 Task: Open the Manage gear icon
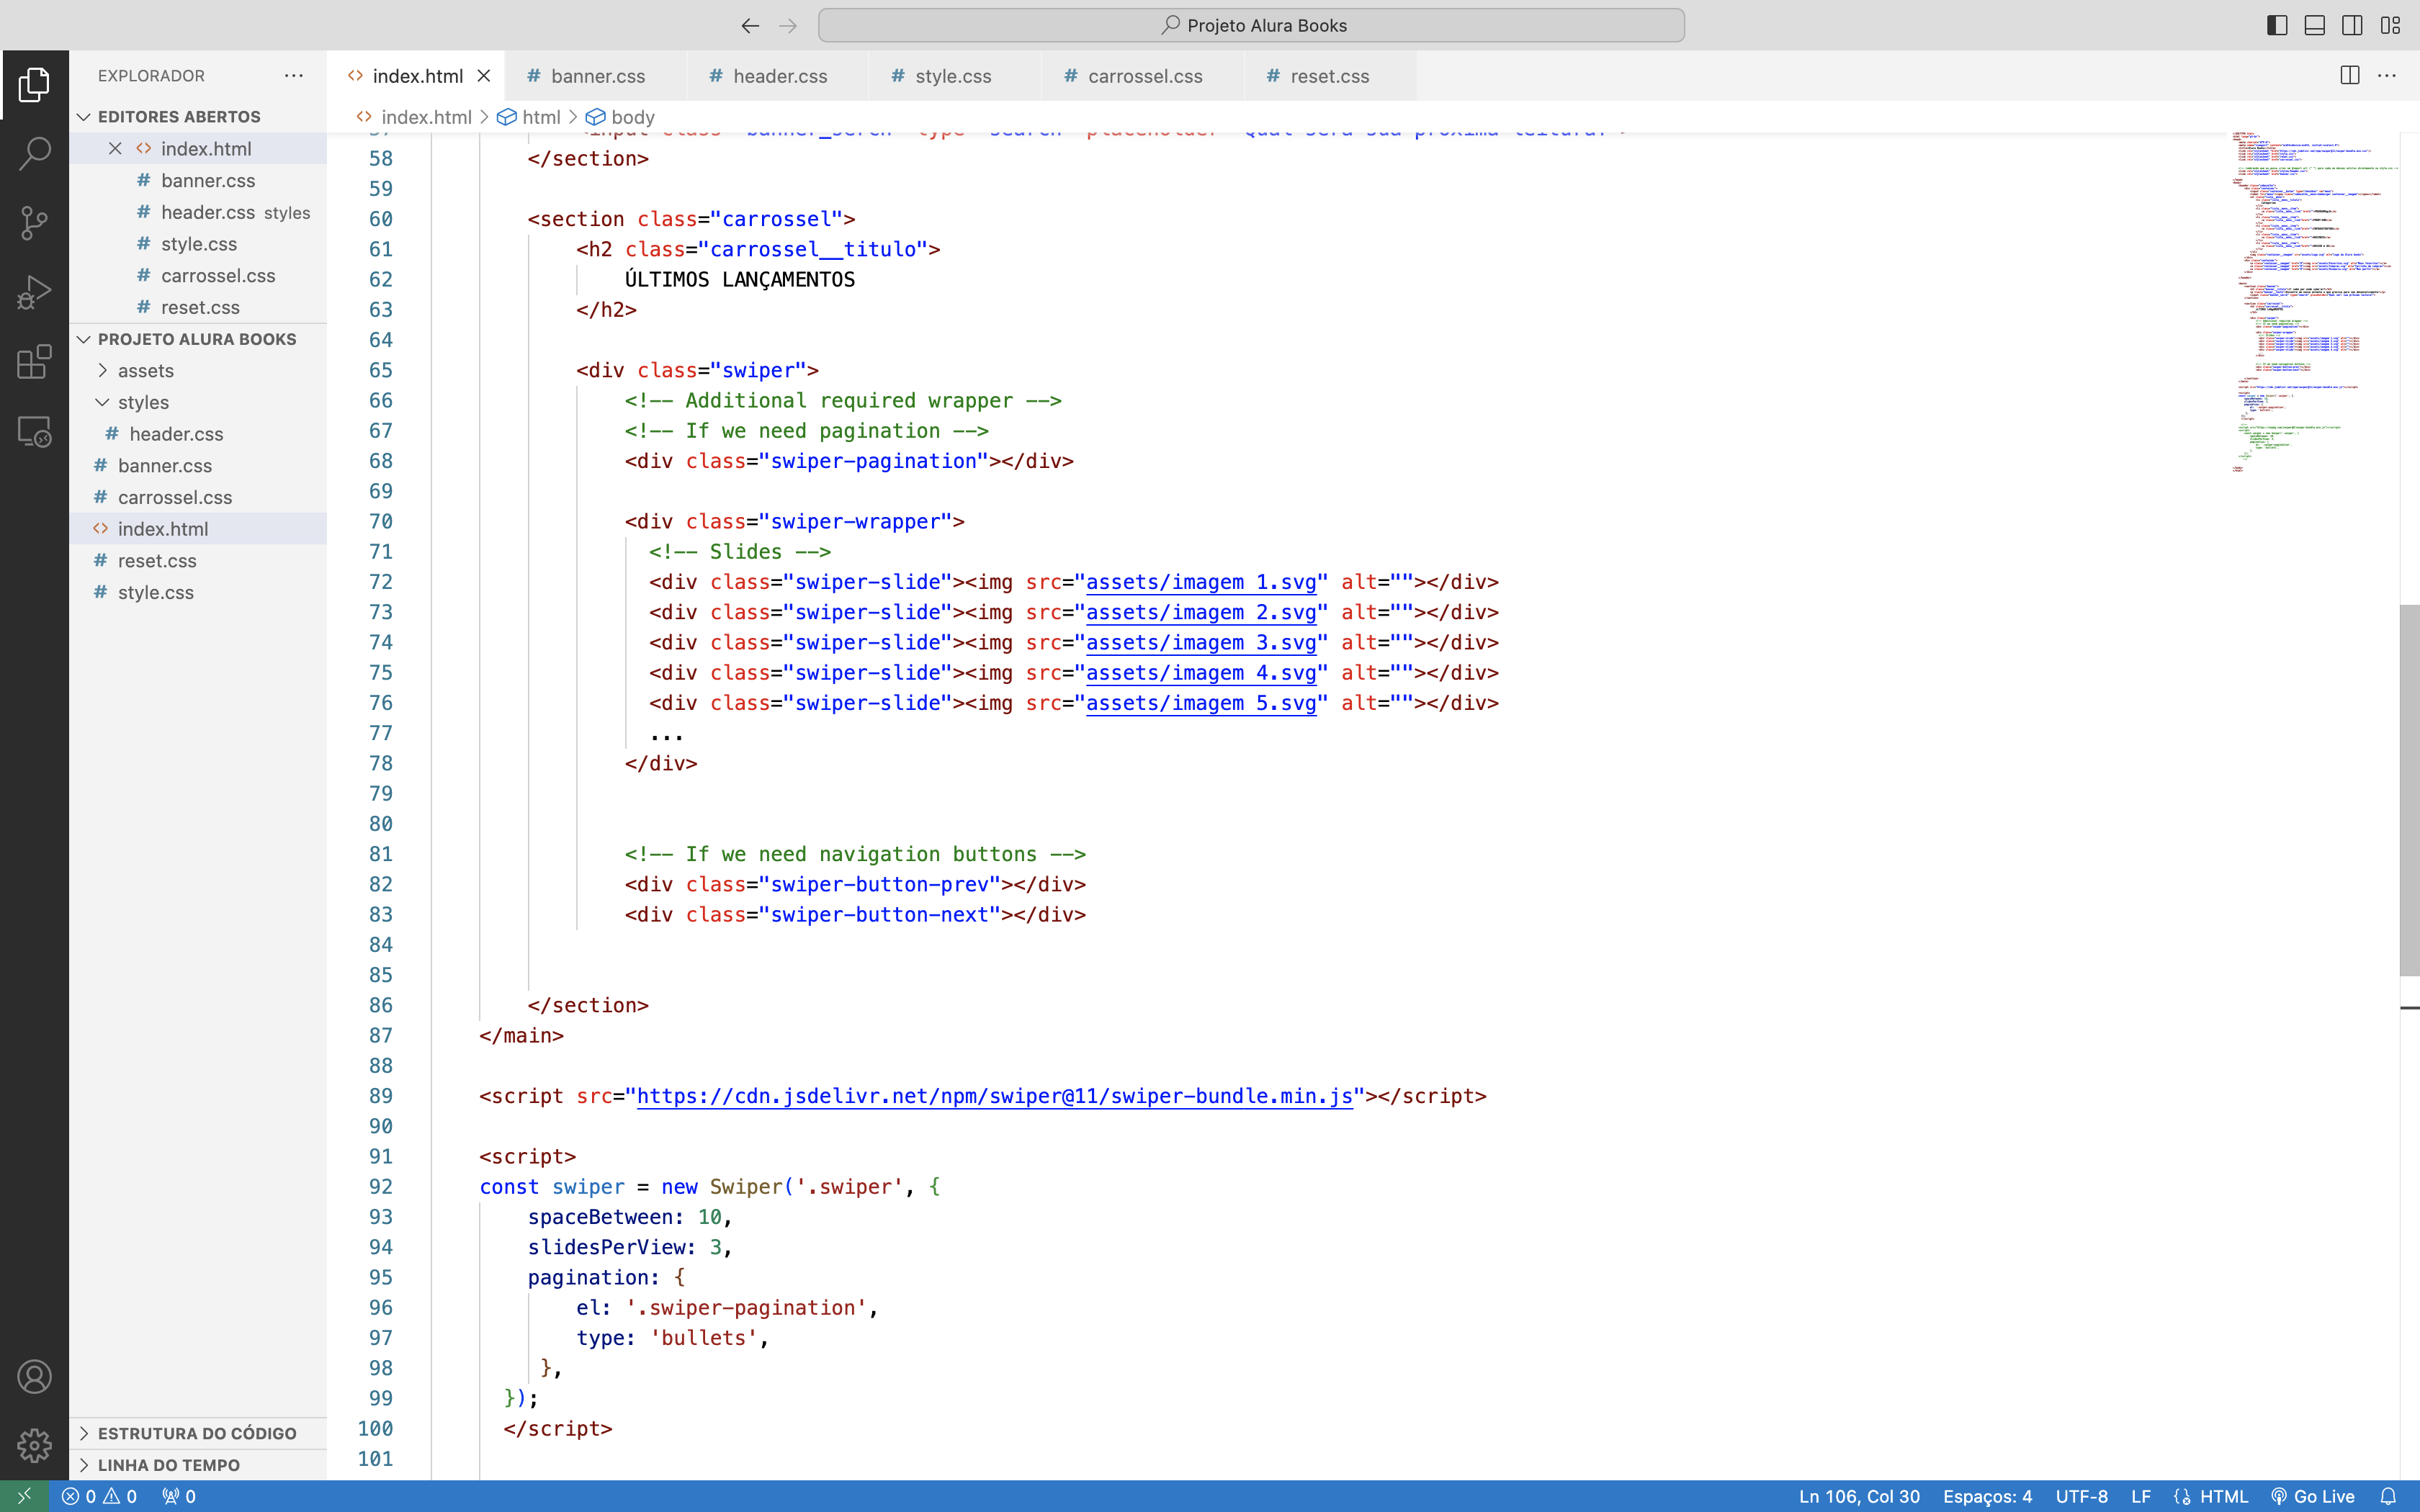(34, 1445)
